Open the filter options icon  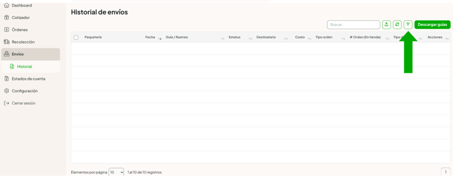click(408, 25)
